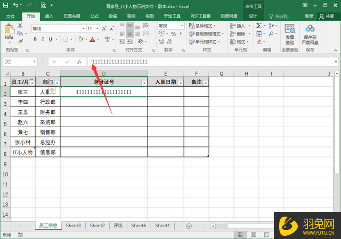
Task: Click the Merge & Center icon
Action: tap(146, 34)
